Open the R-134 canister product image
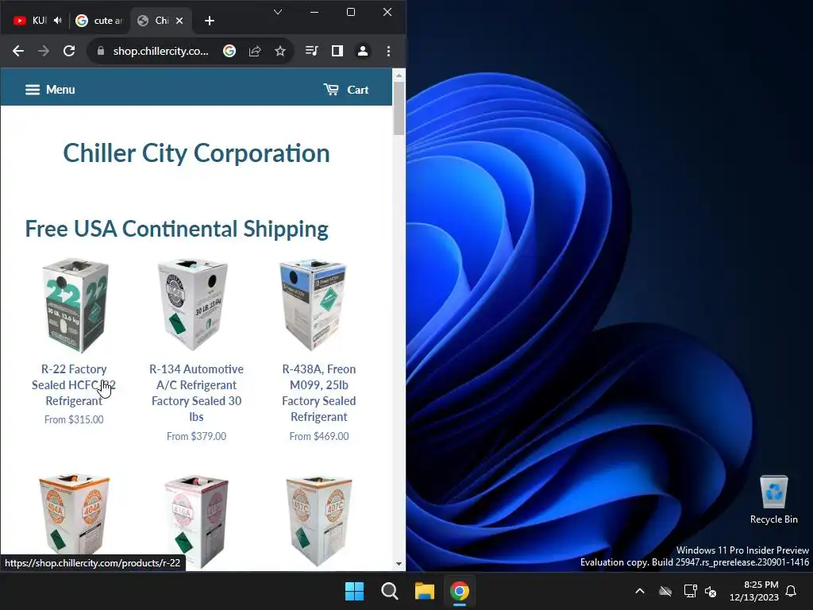 pyautogui.click(x=195, y=304)
